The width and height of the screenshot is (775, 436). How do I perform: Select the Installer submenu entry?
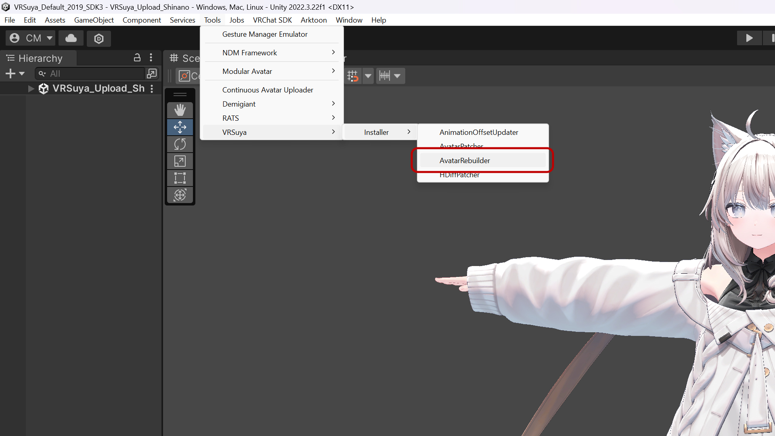pos(379,132)
